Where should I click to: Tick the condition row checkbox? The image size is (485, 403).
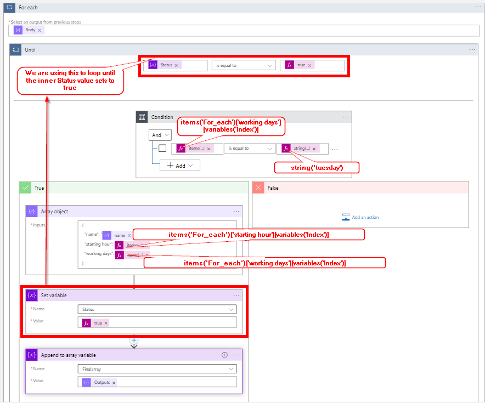point(162,149)
